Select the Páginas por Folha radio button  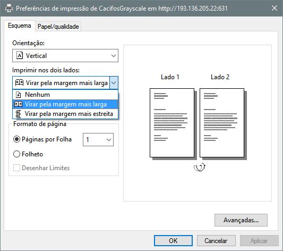16,139
